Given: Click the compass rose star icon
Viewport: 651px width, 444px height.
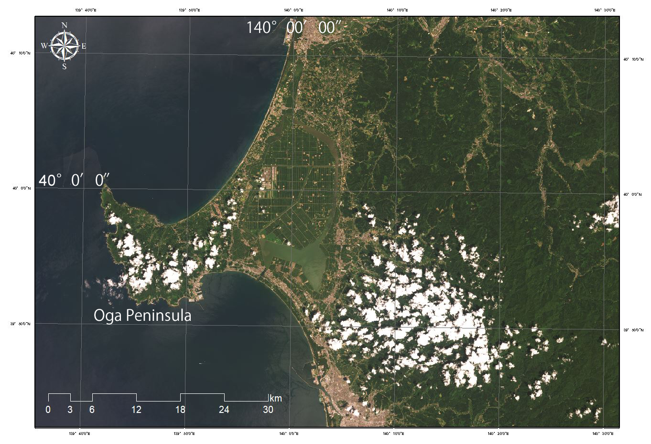Looking at the screenshot, I should [65, 46].
